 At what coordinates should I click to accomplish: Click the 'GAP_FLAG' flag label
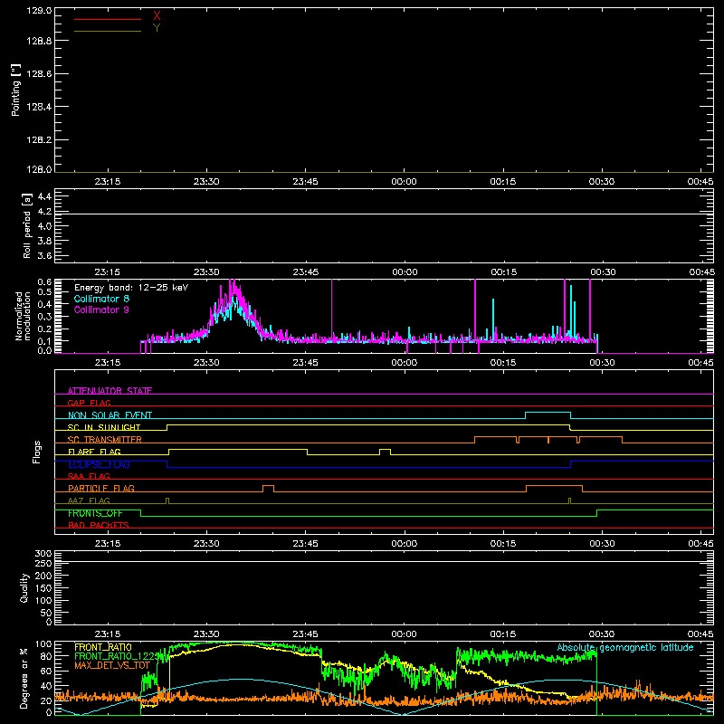click(89, 403)
